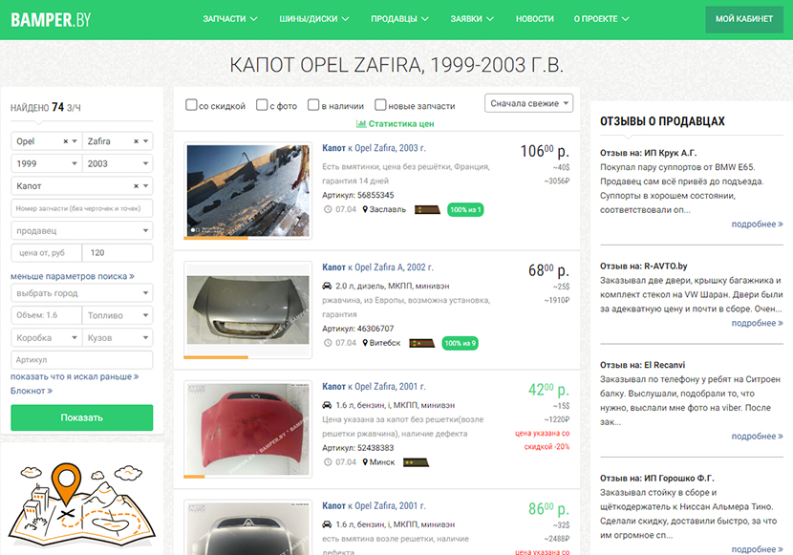Click the price statistics chart icon
Viewport: 793px width, 555px height.
tap(361, 124)
